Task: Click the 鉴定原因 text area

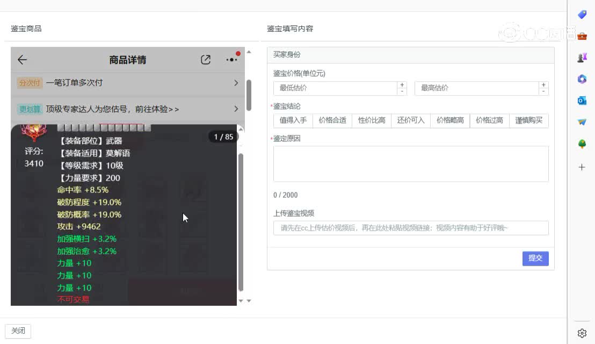Action: pos(411,164)
